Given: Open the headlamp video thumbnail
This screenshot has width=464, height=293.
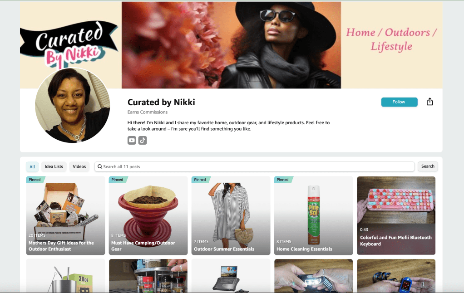Looking at the screenshot, I should pos(313,276).
